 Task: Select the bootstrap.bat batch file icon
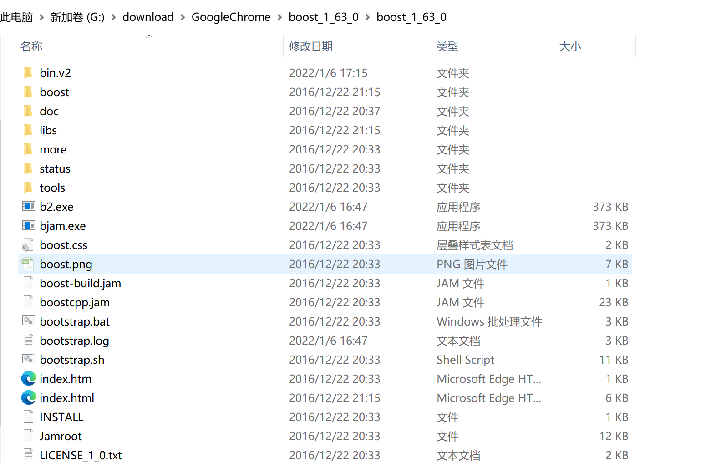tap(28, 321)
